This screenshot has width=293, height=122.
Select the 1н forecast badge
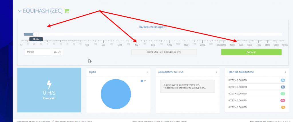(283, 87)
